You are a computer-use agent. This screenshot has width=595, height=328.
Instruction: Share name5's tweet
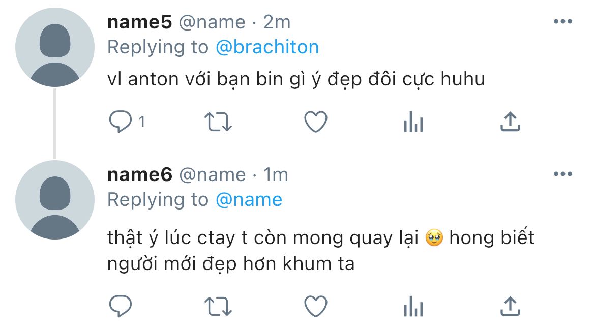pyautogui.click(x=511, y=122)
